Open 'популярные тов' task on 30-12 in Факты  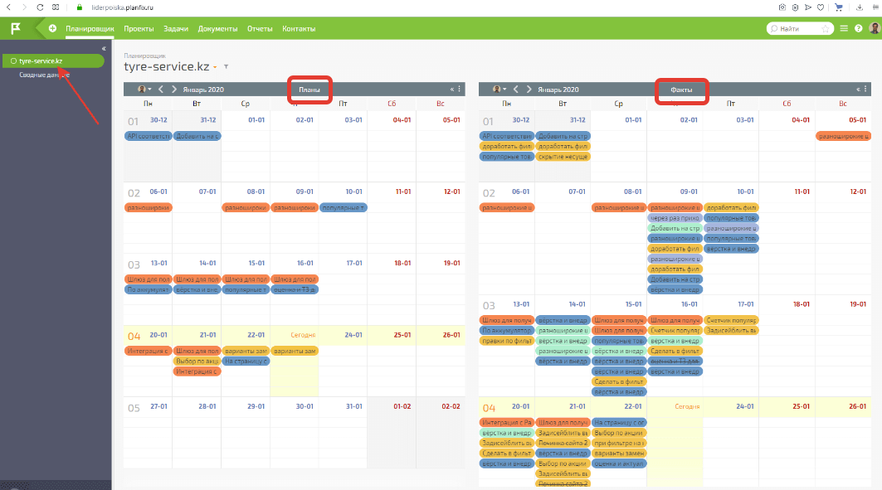507,157
